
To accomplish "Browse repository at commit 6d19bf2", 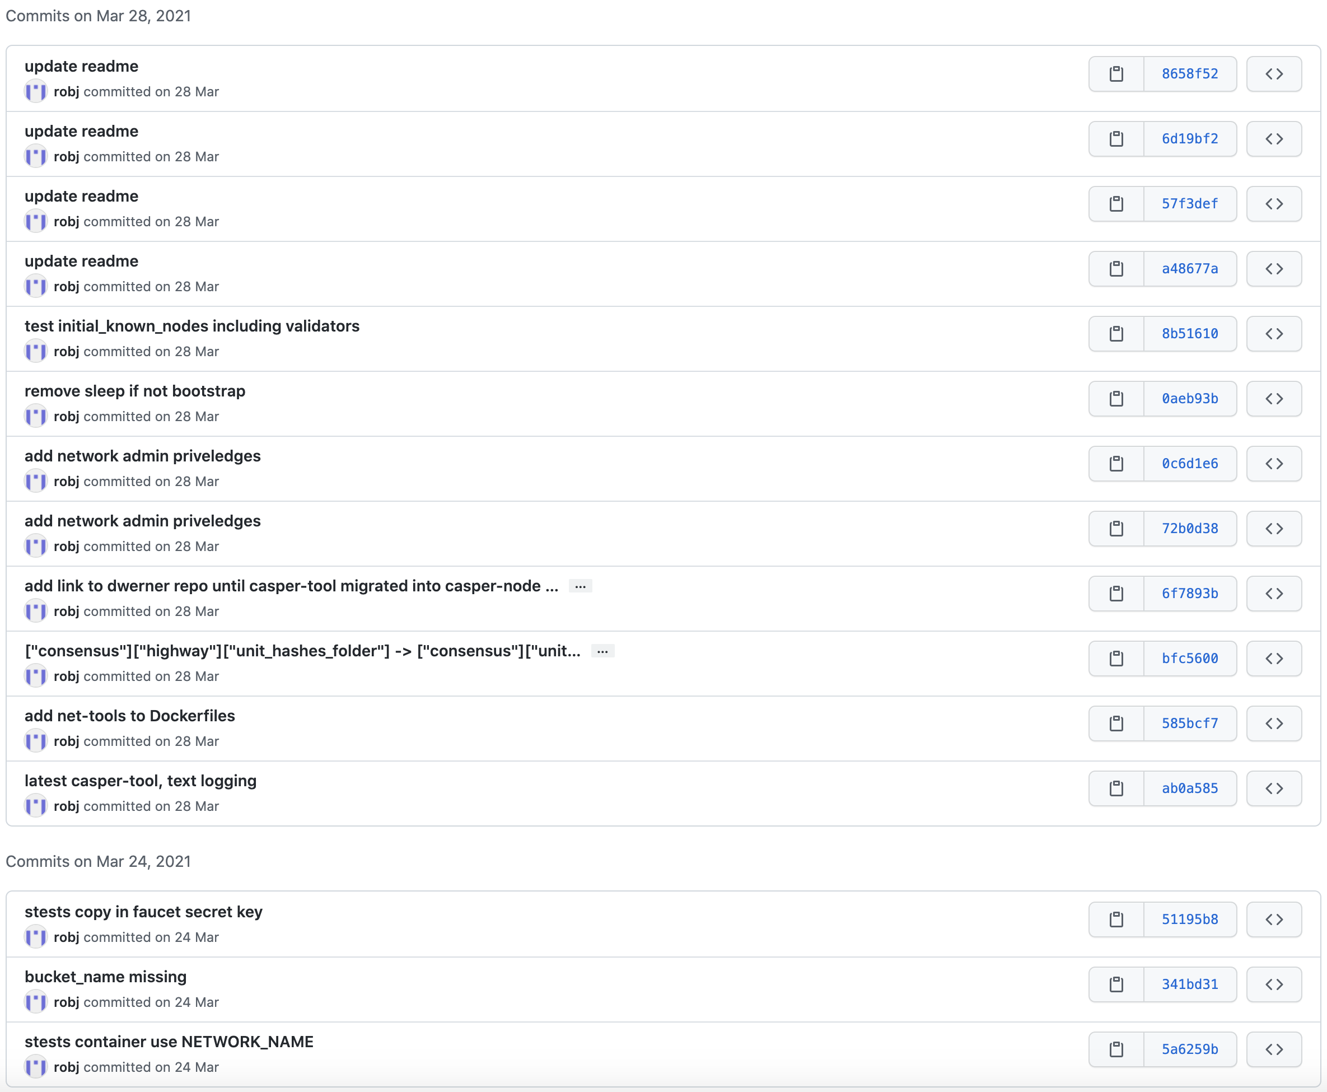I will (x=1274, y=139).
